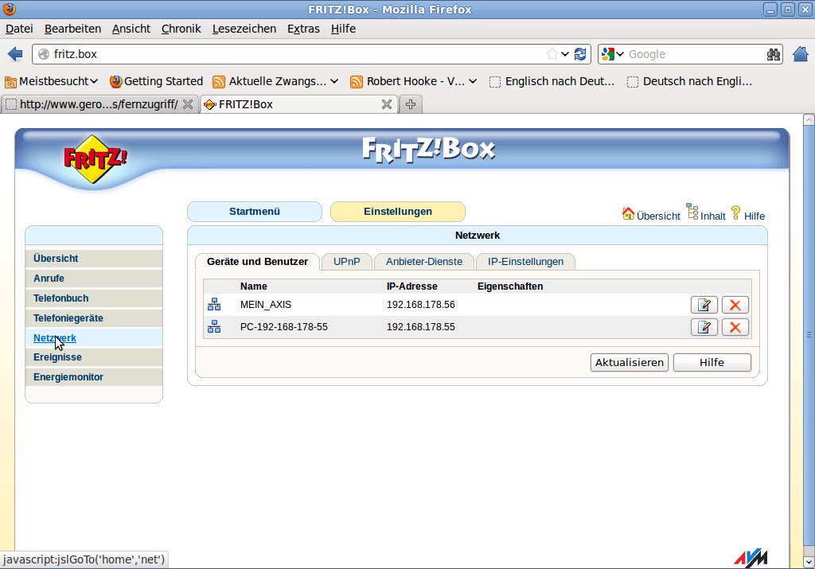Go to Telefonbuch in the sidebar
The image size is (815, 569).
pos(60,298)
